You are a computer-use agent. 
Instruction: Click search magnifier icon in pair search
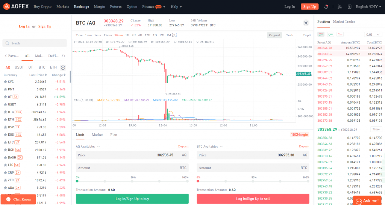(x=7, y=43)
